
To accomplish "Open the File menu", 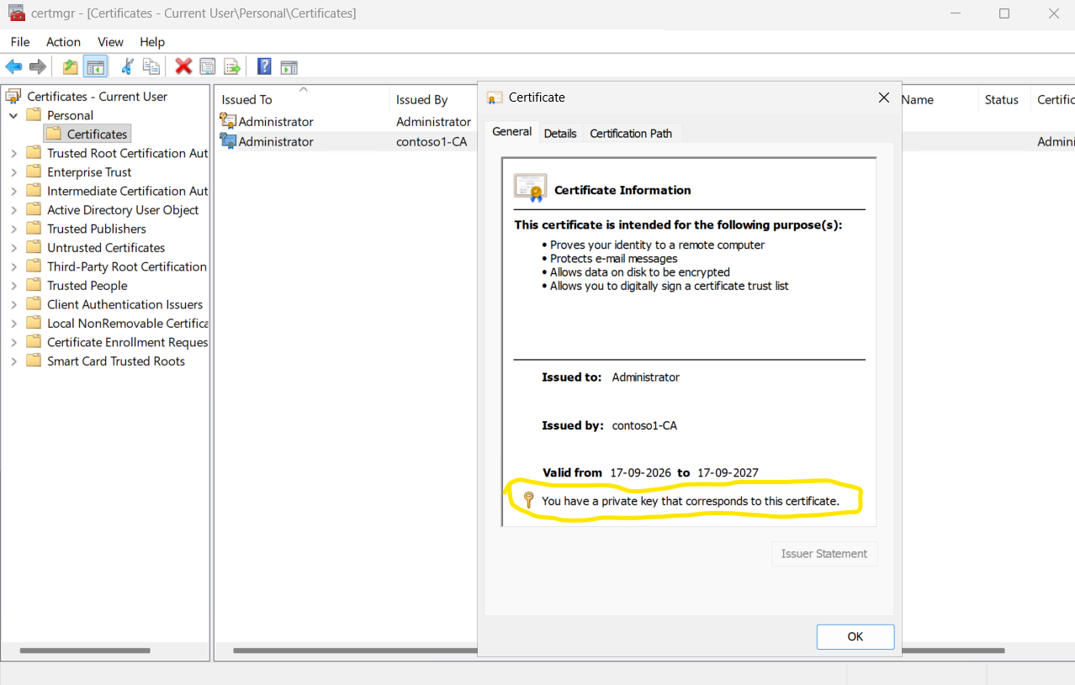I will coord(20,41).
